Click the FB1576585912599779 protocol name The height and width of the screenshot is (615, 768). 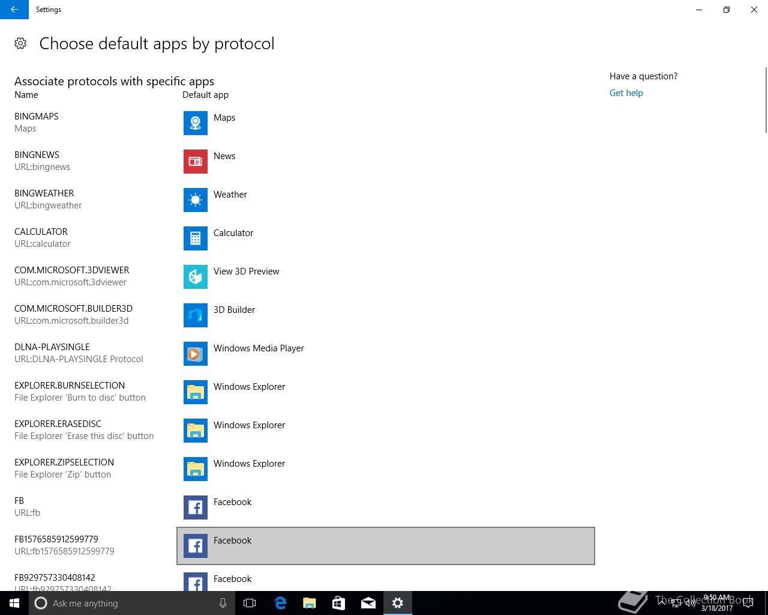[56, 539]
